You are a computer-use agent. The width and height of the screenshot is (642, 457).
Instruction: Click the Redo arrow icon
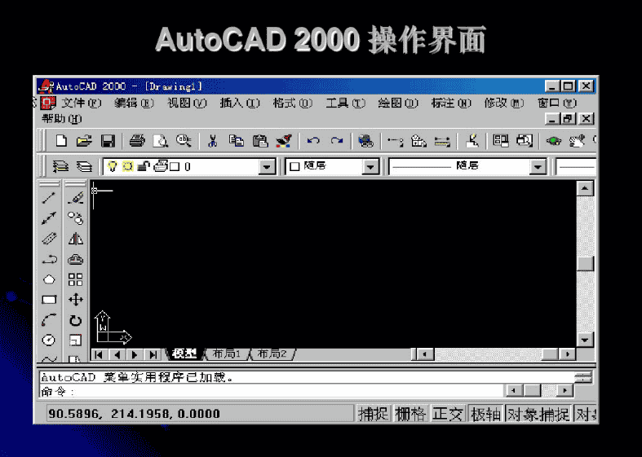click(x=337, y=141)
